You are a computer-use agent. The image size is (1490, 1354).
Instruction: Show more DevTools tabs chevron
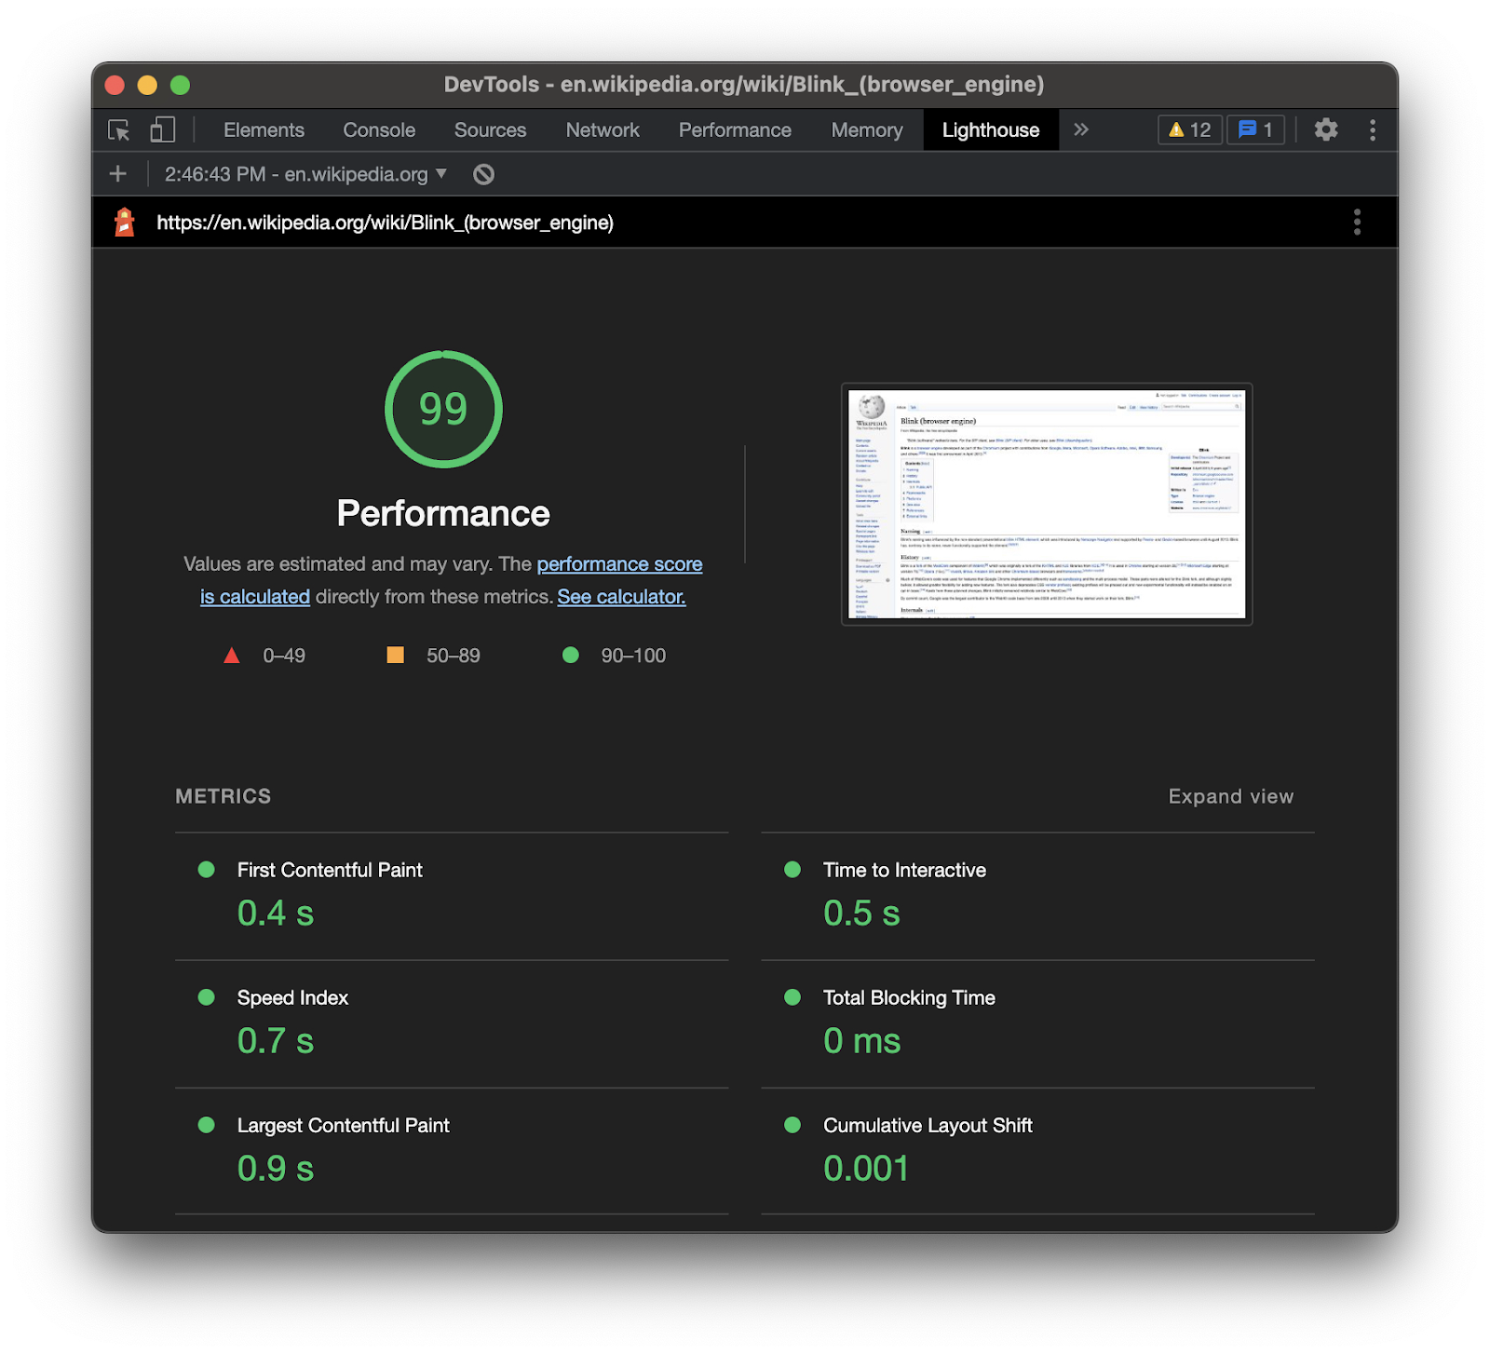pos(1080,129)
